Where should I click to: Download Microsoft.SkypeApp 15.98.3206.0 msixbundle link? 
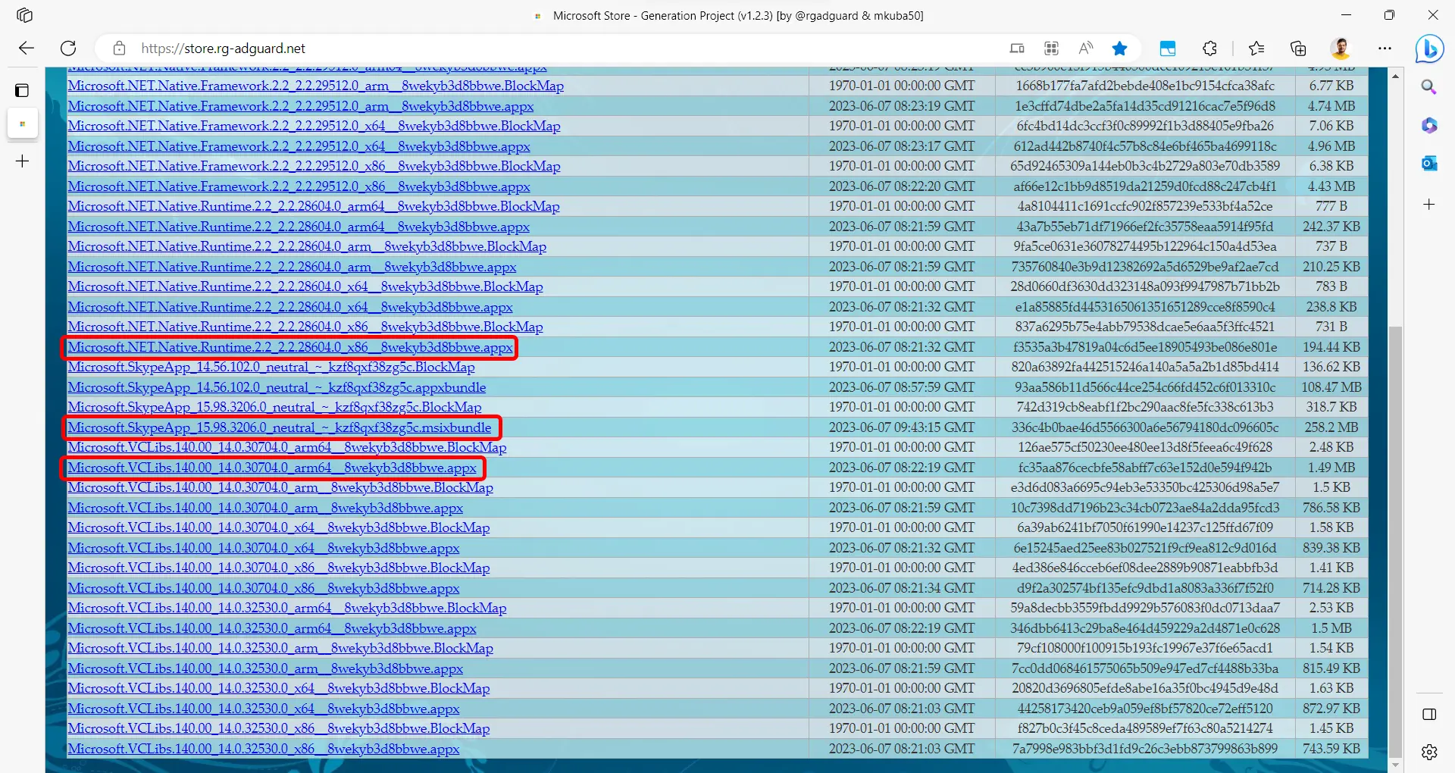coord(280,427)
